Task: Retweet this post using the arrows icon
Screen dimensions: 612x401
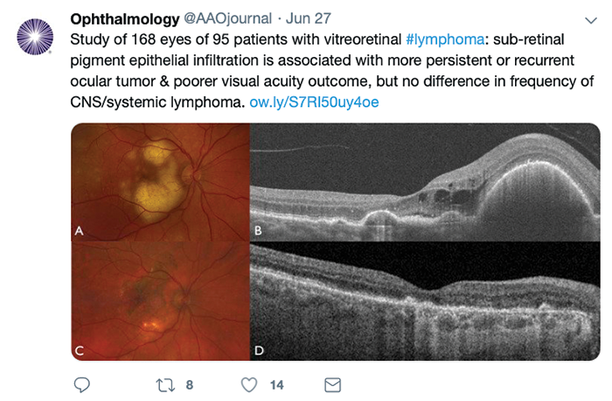Action: tap(164, 384)
